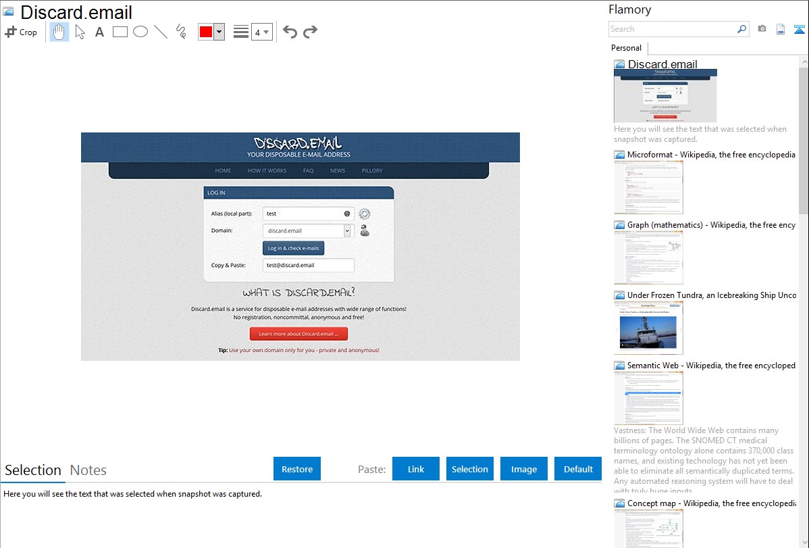
Task: Select the Under Frozen Tundra snapshot title
Action: [x=712, y=295]
